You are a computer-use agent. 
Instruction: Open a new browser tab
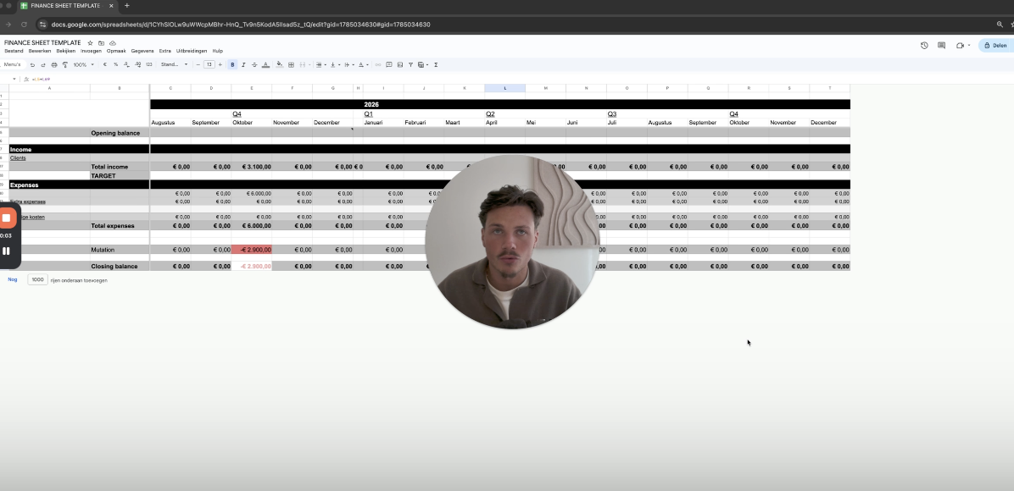click(x=127, y=6)
